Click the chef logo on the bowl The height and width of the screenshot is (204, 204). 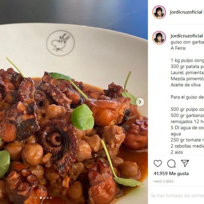61,43
